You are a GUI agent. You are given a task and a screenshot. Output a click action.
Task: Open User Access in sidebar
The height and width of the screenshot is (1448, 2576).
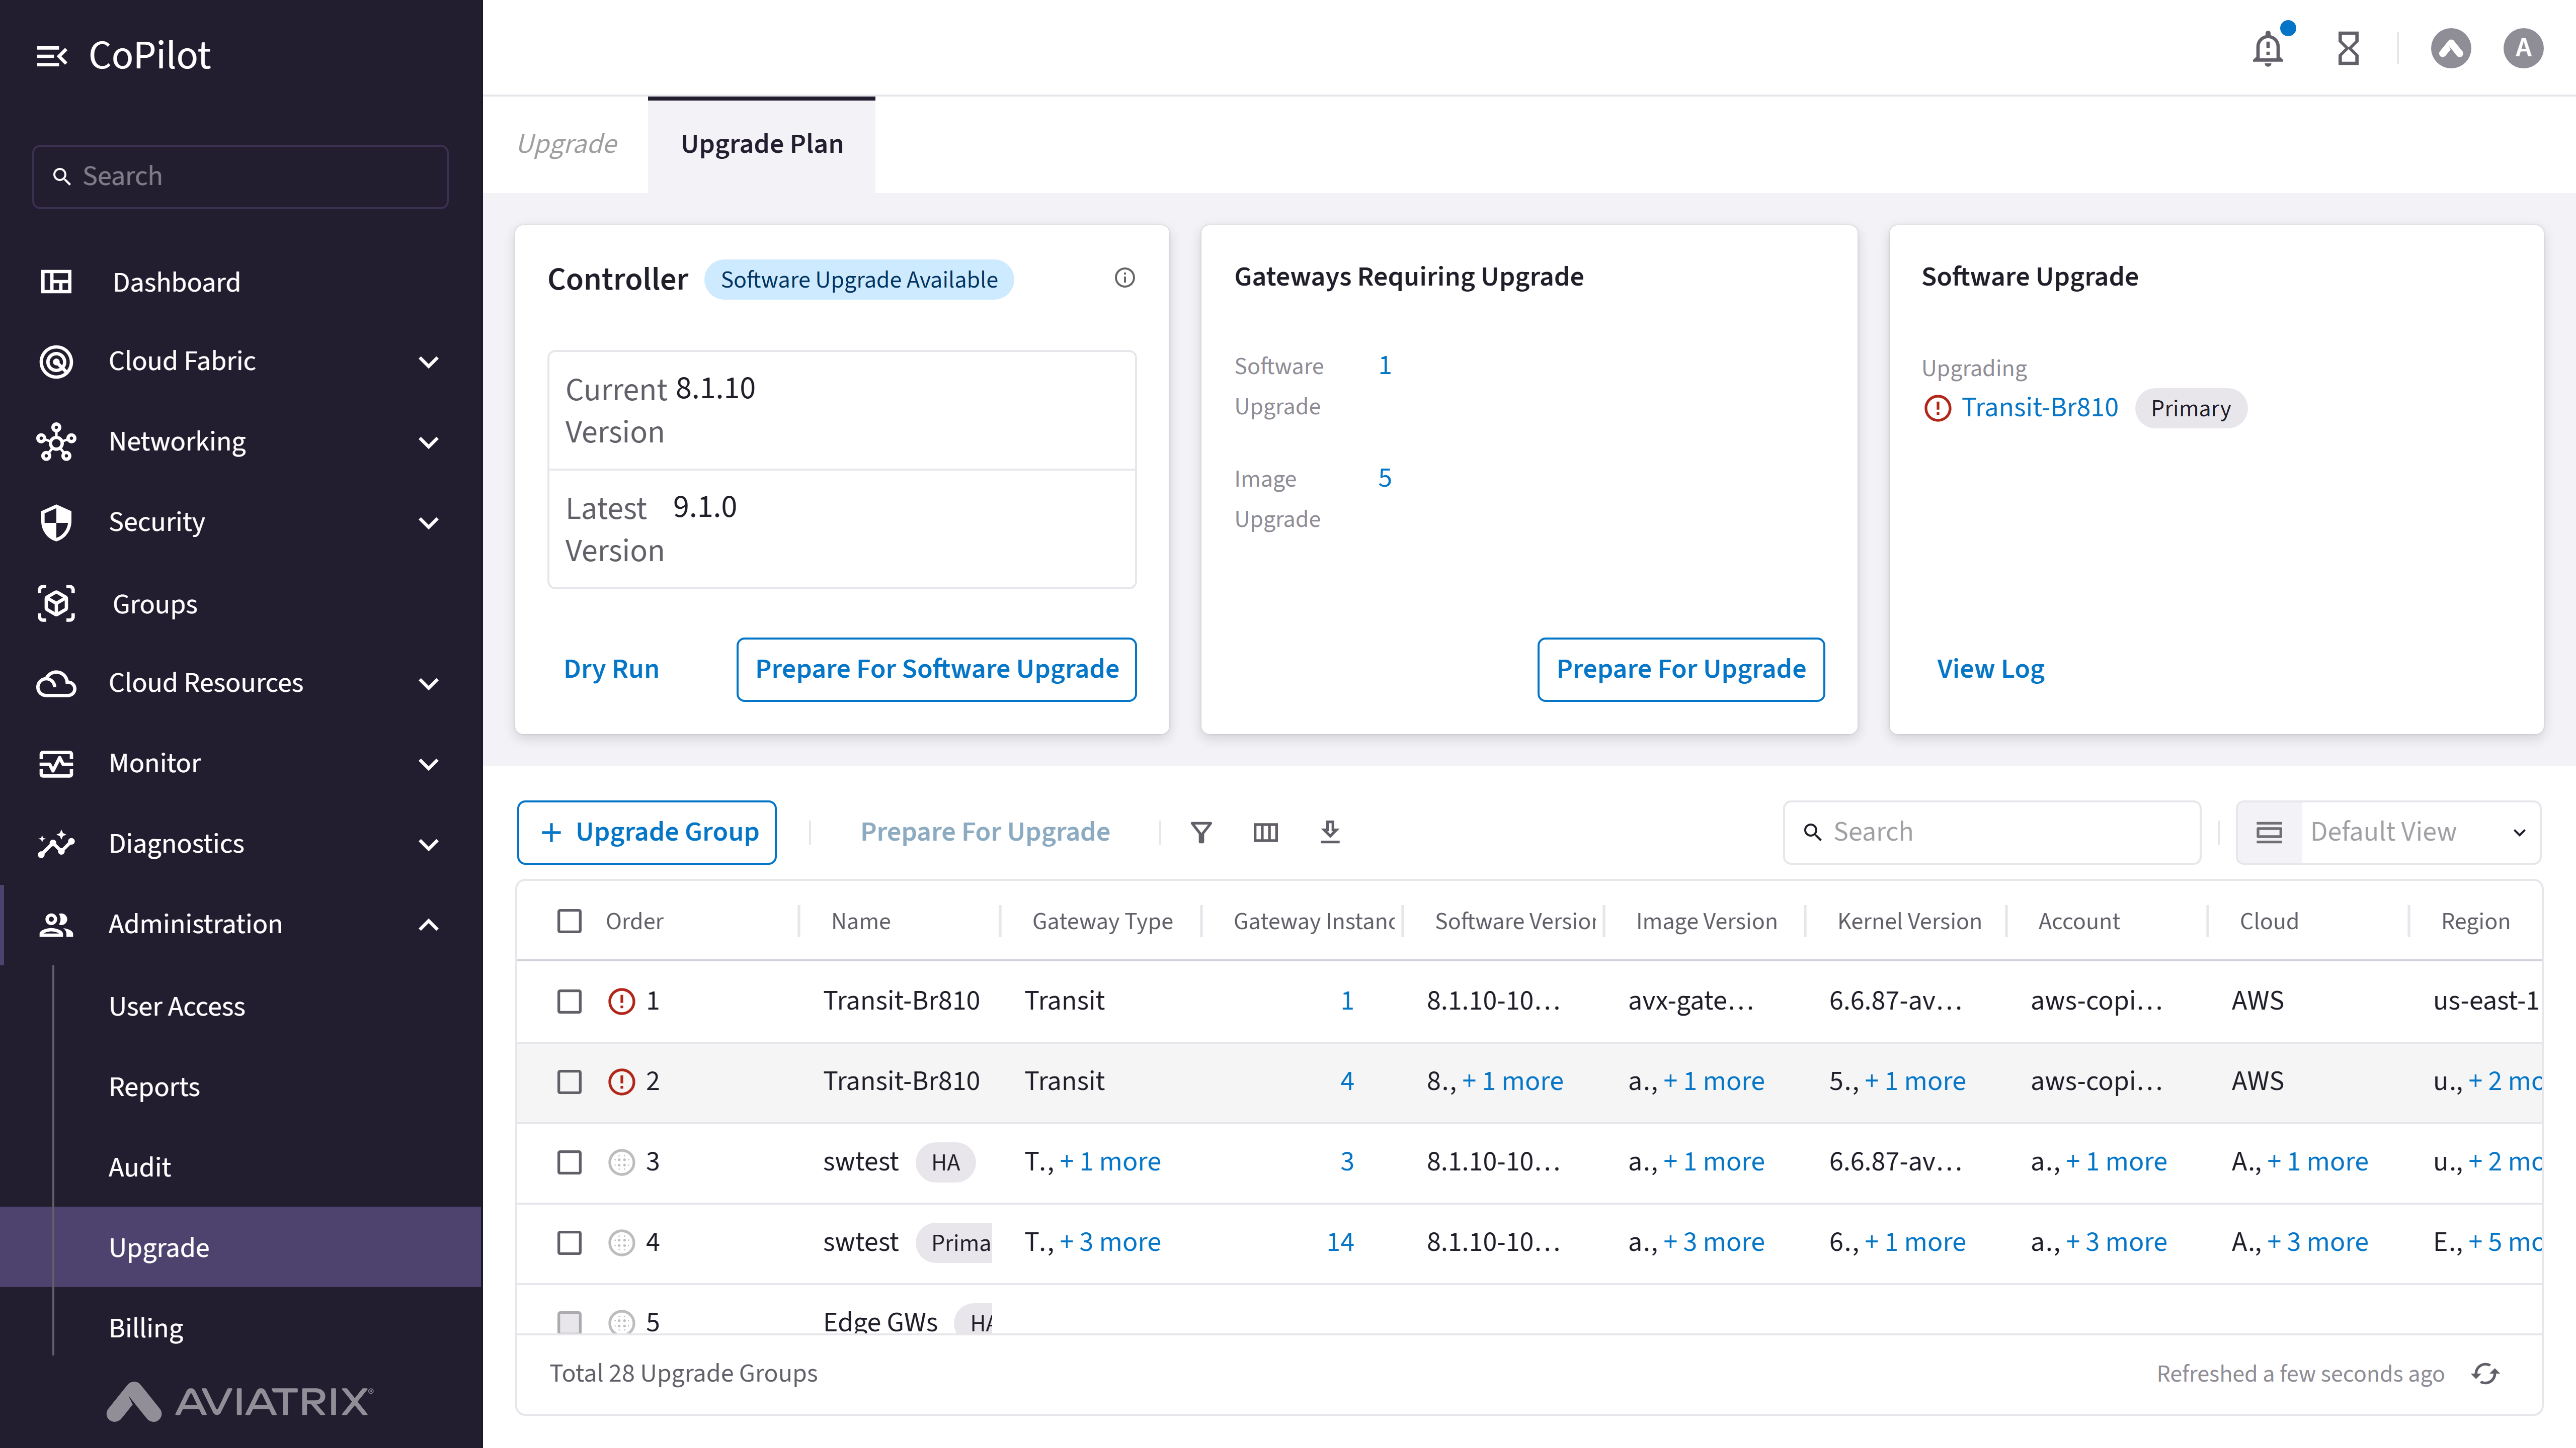[x=176, y=1006]
